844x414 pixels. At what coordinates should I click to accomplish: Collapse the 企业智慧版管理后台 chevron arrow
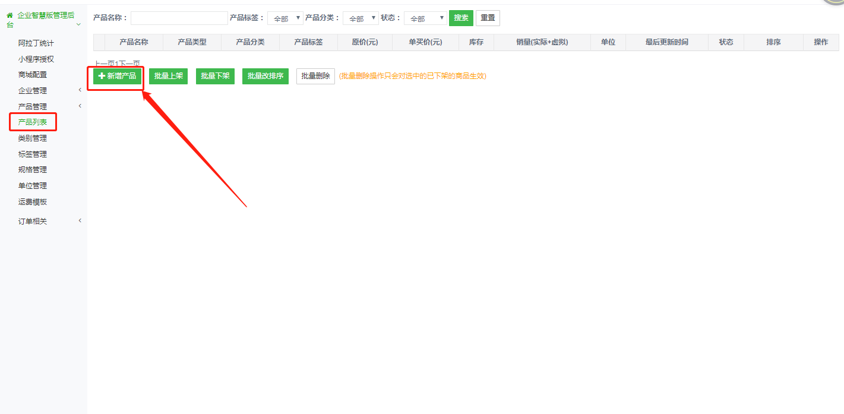click(78, 24)
